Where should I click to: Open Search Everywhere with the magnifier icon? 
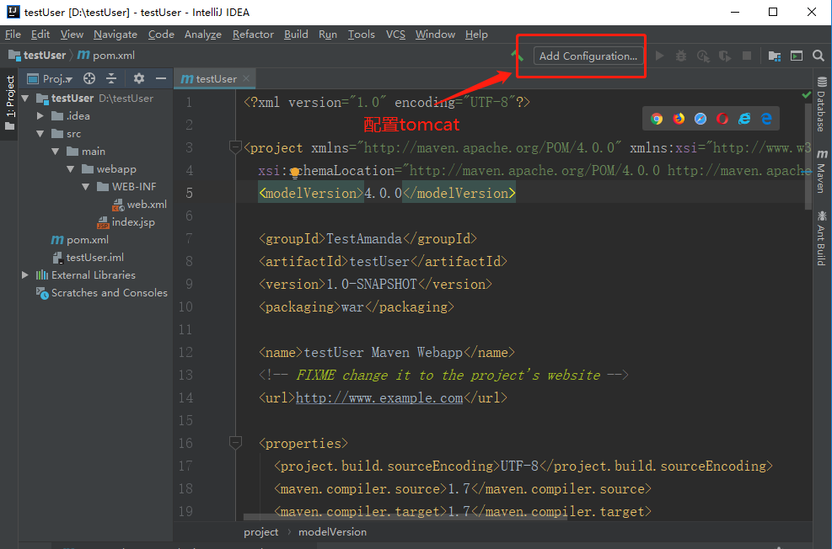pos(819,56)
